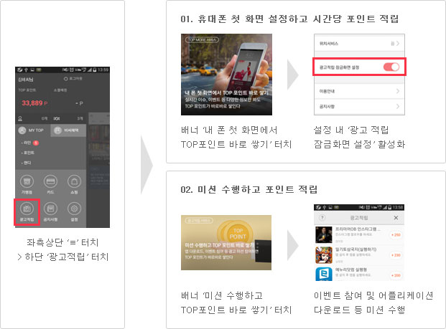
Task: Click the +250 points button for first mission
Action: (394, 234)
